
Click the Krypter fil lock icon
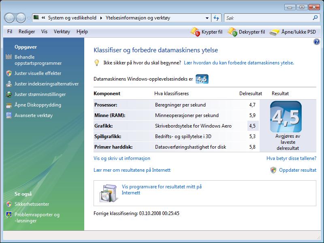[195, 32]
